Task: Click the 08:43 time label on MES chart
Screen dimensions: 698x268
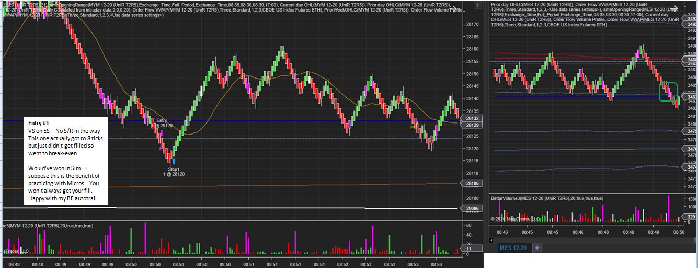Action: (x=502, y=232)
